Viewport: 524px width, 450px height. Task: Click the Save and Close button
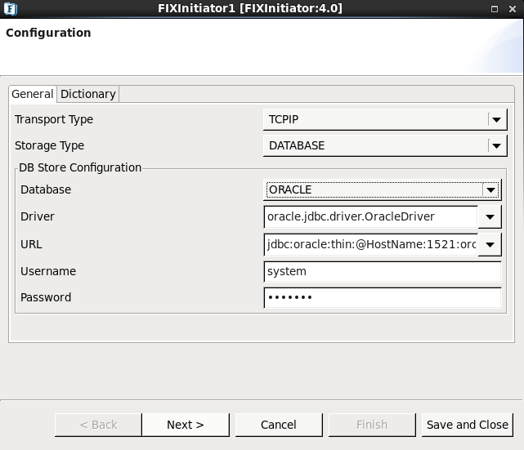click(x=468, y=425)
